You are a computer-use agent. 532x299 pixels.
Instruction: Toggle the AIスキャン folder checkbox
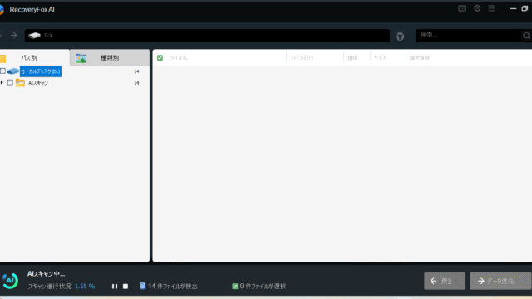click(10, 82)
